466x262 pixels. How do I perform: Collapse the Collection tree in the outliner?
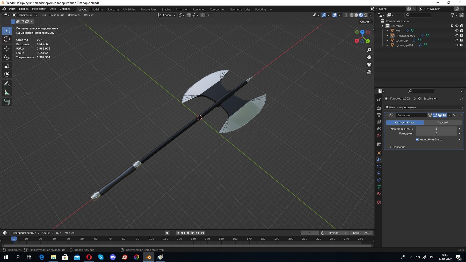pyautogui.click(x=382, y=26)
